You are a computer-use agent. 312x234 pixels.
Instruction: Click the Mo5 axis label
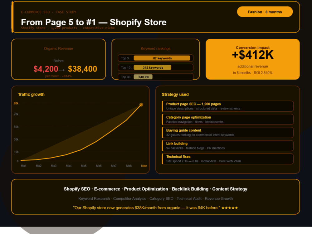84,166
